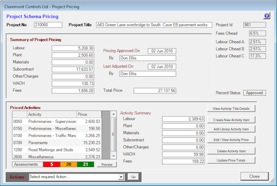Viewport: 277px width, 186px height.
Task: Click the Review assessments button
Action: (x=107, y=164)
